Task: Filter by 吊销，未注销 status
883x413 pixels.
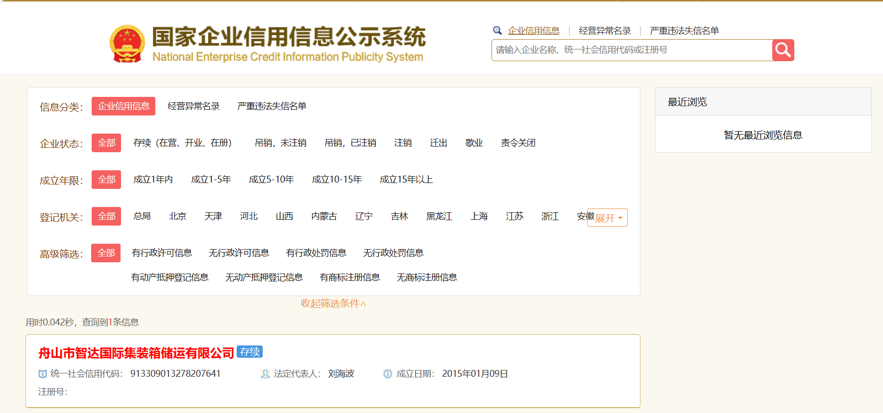Action: coord(281,143)
